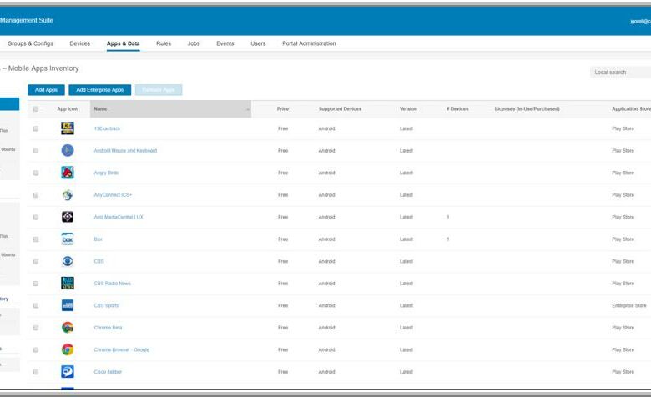651x397 pixels.
Task: Click the device count in Box row
Action: coord(448,239)
